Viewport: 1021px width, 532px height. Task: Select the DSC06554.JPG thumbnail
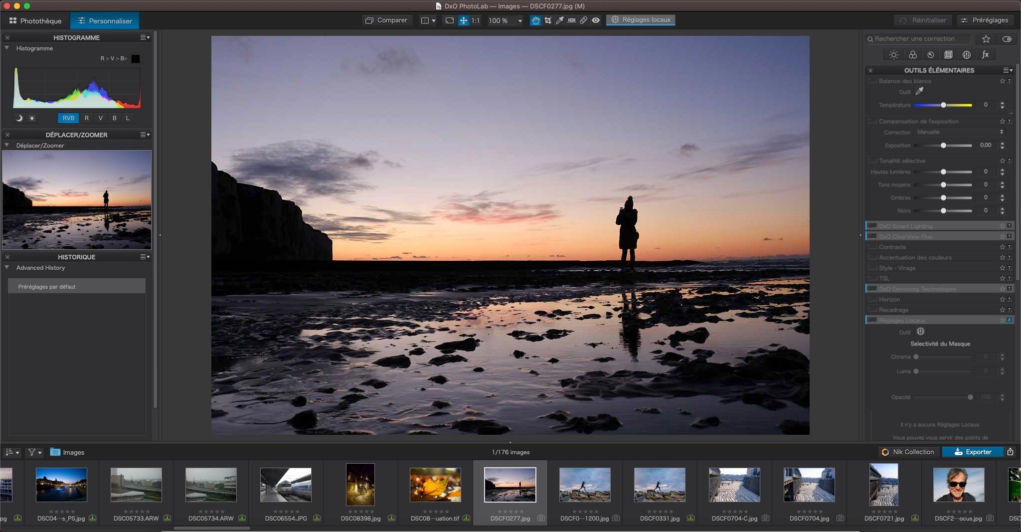(x=286, y=485)
